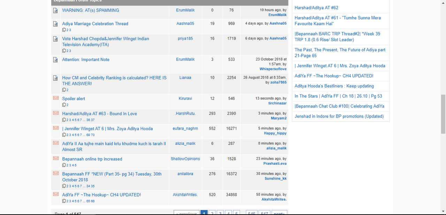
Task: Open last poster Sunshine_kk's profile
Action: click(x=276, y=178)
